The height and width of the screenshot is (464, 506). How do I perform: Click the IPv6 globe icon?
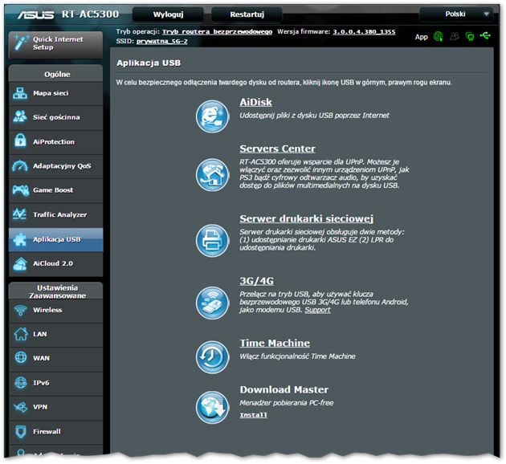21,383
